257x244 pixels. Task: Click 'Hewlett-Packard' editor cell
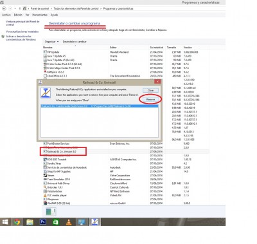point(119,52)
